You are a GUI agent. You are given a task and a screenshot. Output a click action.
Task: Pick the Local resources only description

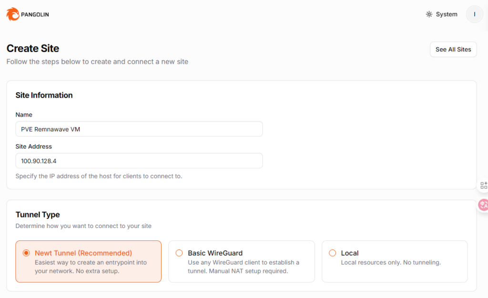tap(391, 262)
